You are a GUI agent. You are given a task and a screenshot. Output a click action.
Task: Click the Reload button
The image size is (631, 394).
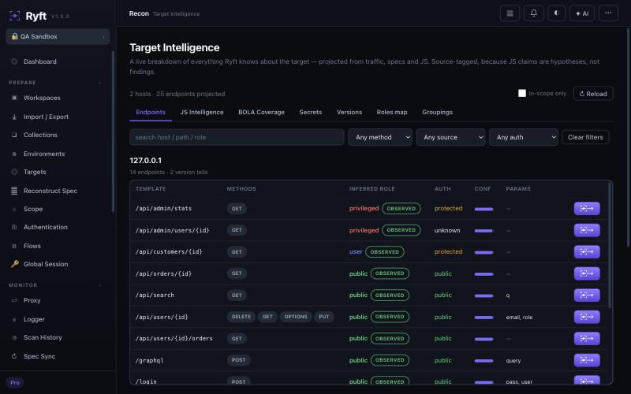[593, 94]
